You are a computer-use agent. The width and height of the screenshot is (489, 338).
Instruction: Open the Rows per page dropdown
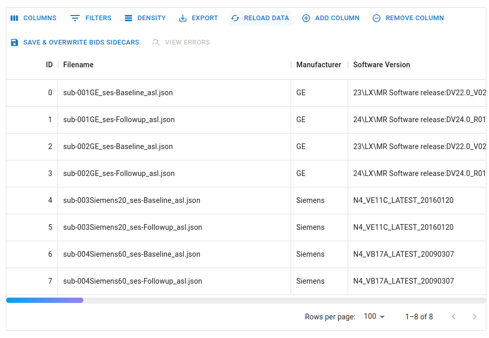[374, 316]
